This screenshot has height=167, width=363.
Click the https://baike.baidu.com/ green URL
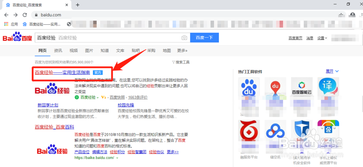point(94,158)
